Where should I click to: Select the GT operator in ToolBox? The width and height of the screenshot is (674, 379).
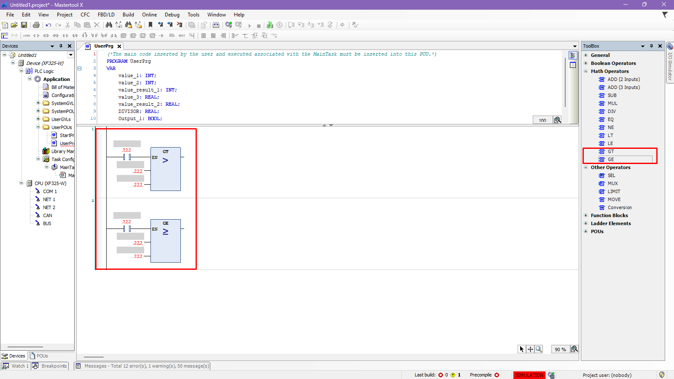pyautogui.click(x=610, y=151)
